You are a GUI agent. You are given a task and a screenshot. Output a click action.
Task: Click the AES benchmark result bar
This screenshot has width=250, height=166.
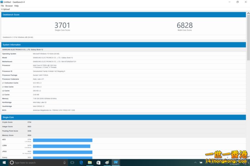63,140
